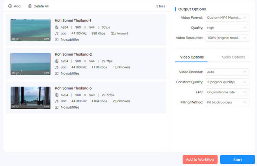
Task: Select the Video Options tab
Action: pyautogui.click(x=192, y=57)
